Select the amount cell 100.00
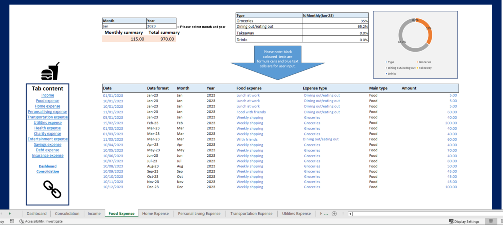 click(x=450, y=187)
